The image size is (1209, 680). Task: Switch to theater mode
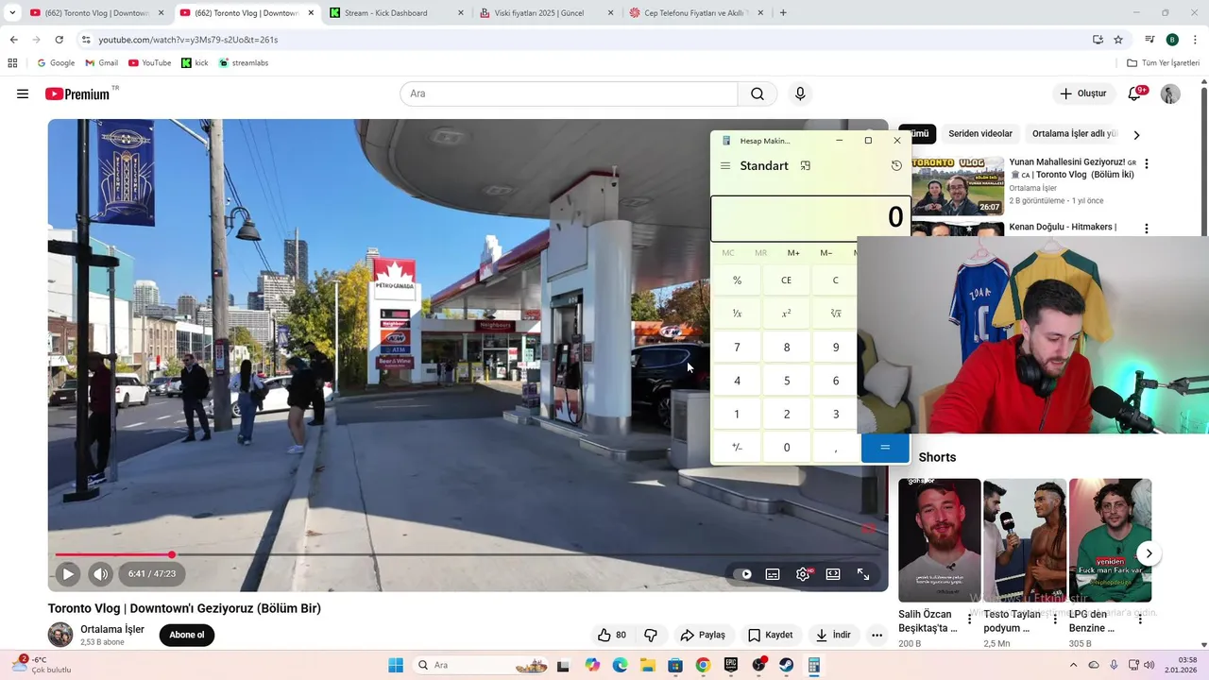[833, 573]
